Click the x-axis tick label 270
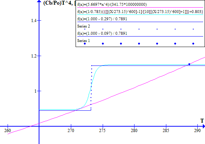 [71, 131]
